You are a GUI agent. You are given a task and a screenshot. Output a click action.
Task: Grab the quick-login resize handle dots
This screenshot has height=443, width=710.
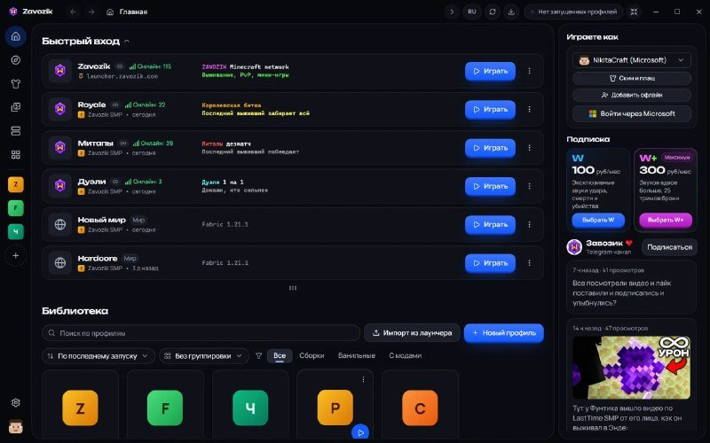(x=293, y=288)
